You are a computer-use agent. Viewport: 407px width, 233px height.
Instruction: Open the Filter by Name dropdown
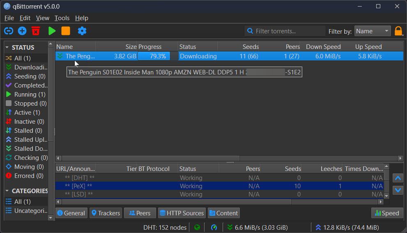[373, 31]
